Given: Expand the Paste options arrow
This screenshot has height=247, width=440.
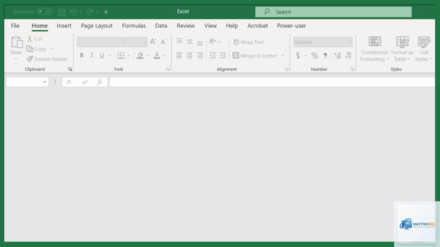Looking at the screenshot, I should point(16,59).
